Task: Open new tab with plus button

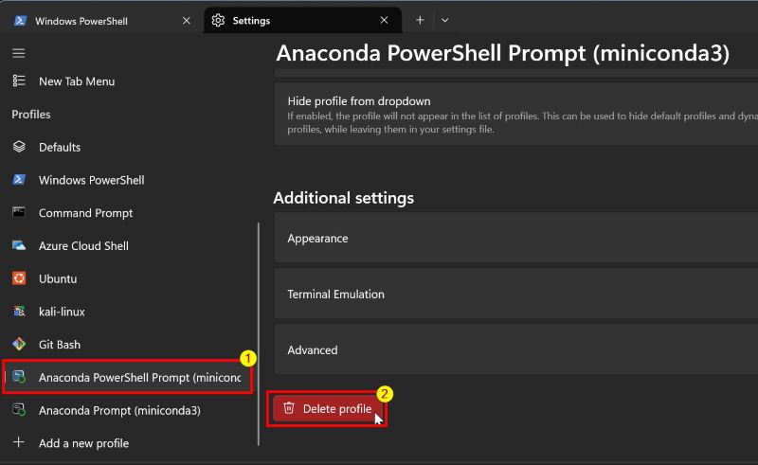Action: (x=420, y=20)
